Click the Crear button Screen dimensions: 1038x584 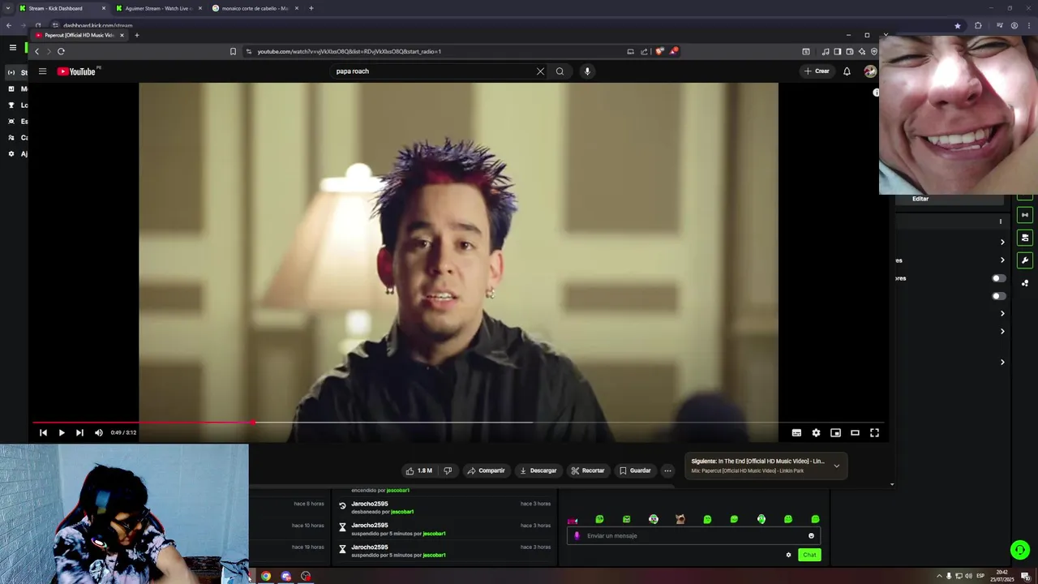pos(817,71)
